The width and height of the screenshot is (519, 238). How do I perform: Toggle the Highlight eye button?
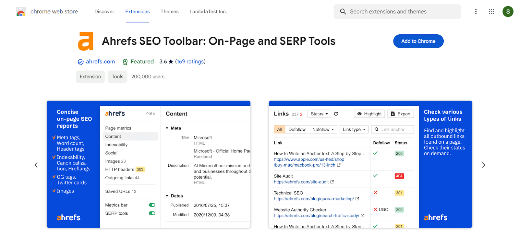(369, 114)
